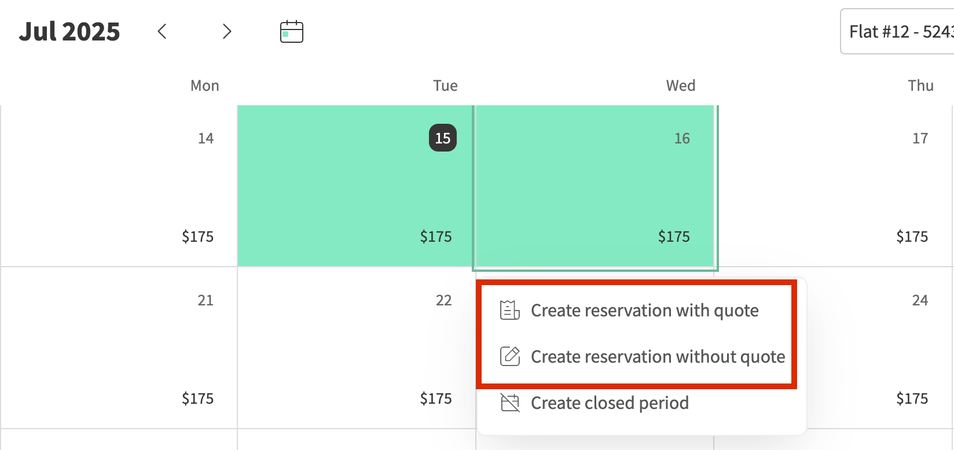The width and height of the screenshot is (954, 450).
Task: Go to next month arrow
Action: (x=227, y=31)
